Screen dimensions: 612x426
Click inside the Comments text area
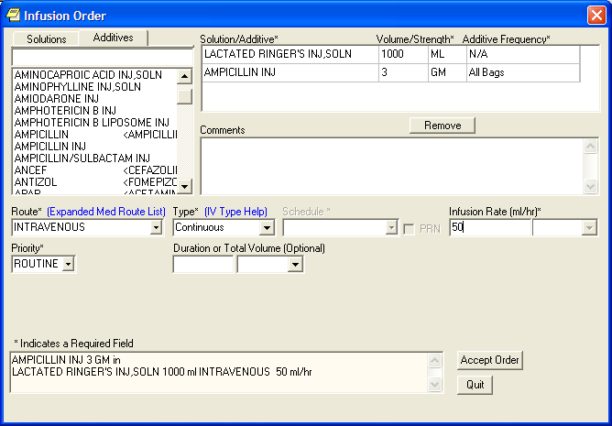[x=392, y=166]
